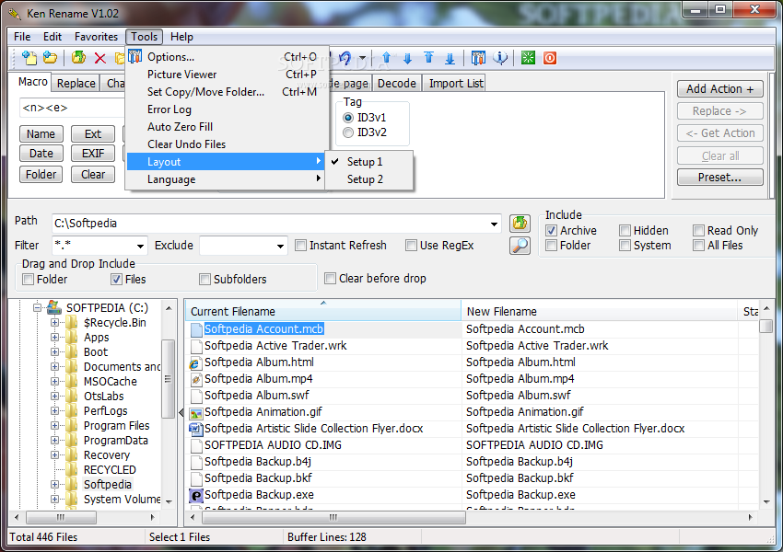Viewport: 783px width, 552px height.
Task: Click the Date macro button
Action: tap(41, 154)
